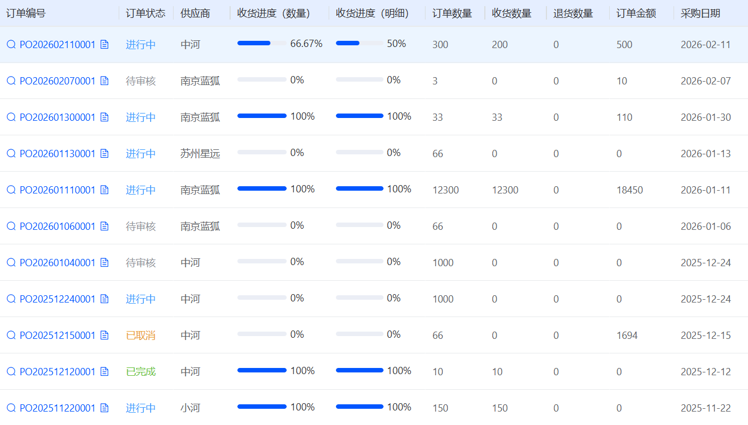Image resolution: width=748 pixels, height=425 pixels.
Task: Click the 订单金额 column header
Action: (x=636, y=13)
